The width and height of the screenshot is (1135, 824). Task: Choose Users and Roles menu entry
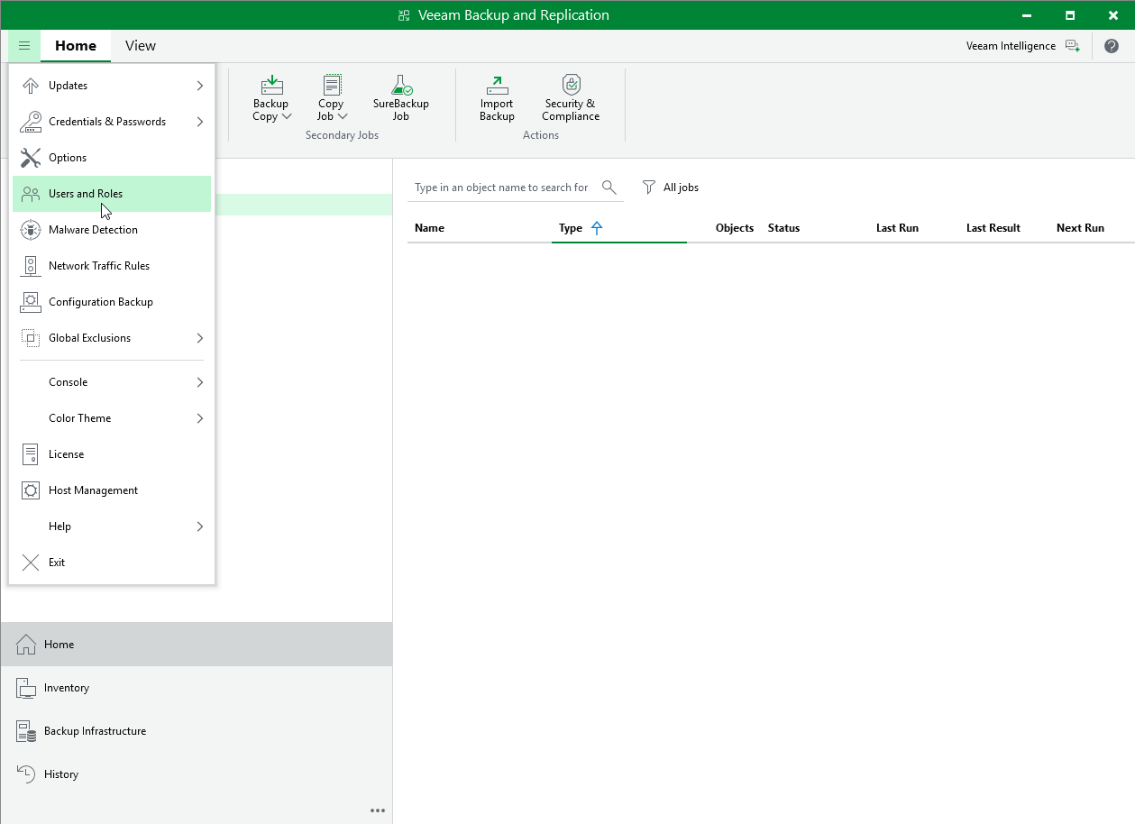coord(112,194)
